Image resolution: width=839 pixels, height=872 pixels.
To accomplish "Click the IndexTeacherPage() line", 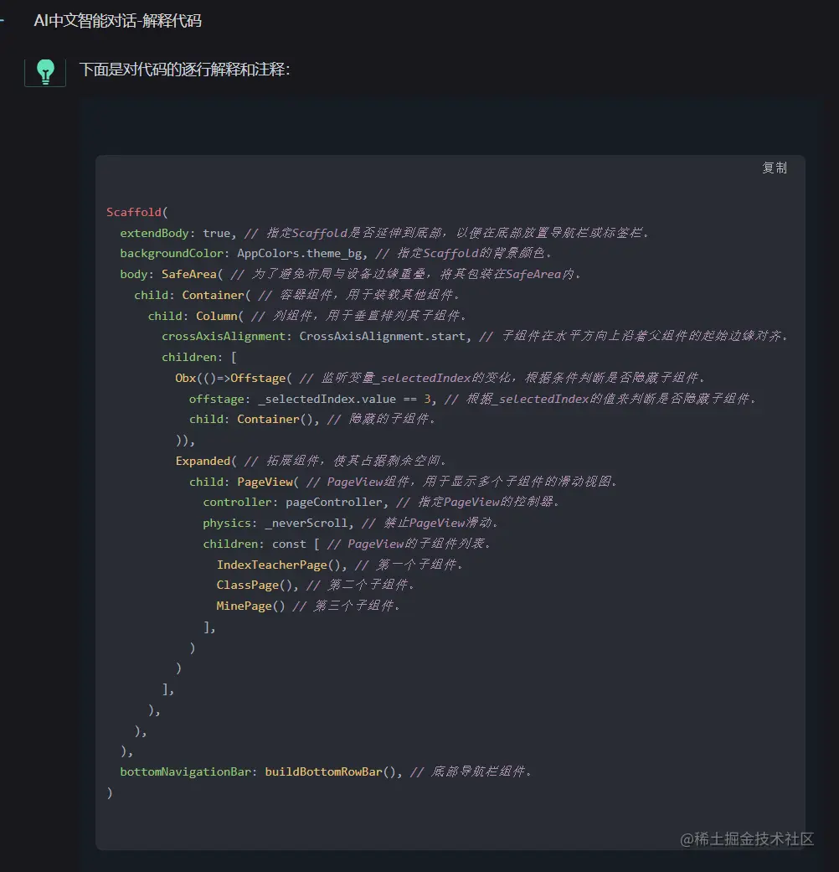I will (340, 565).
